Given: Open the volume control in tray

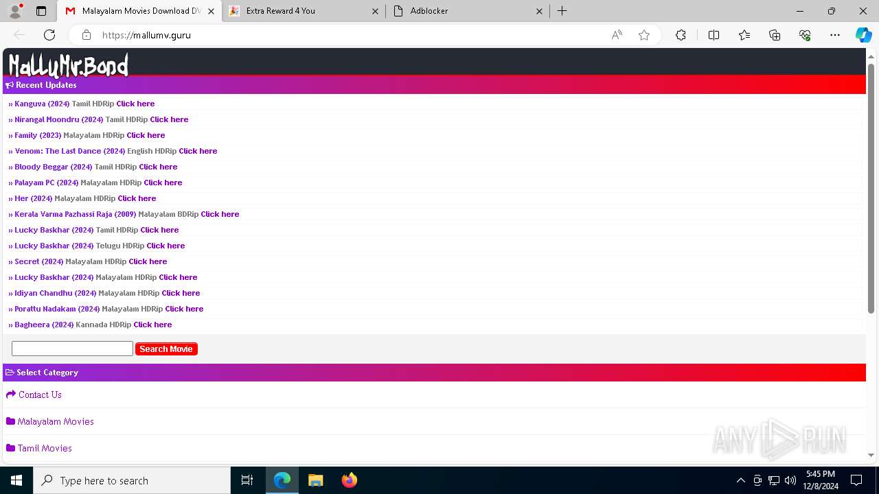Looking at the screenshot, I should click(x=790, y=480).
